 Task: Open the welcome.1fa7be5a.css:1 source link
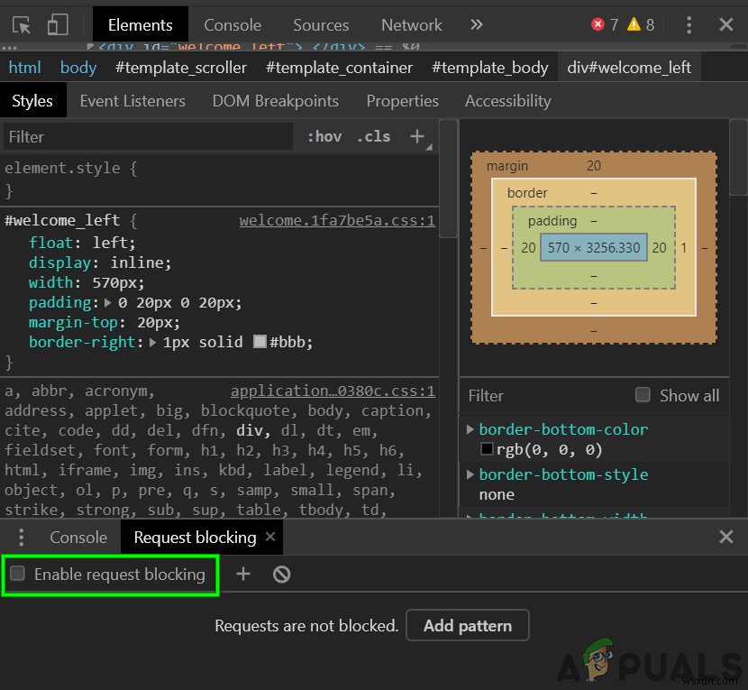pyautogui.click(x=337, y=220)
